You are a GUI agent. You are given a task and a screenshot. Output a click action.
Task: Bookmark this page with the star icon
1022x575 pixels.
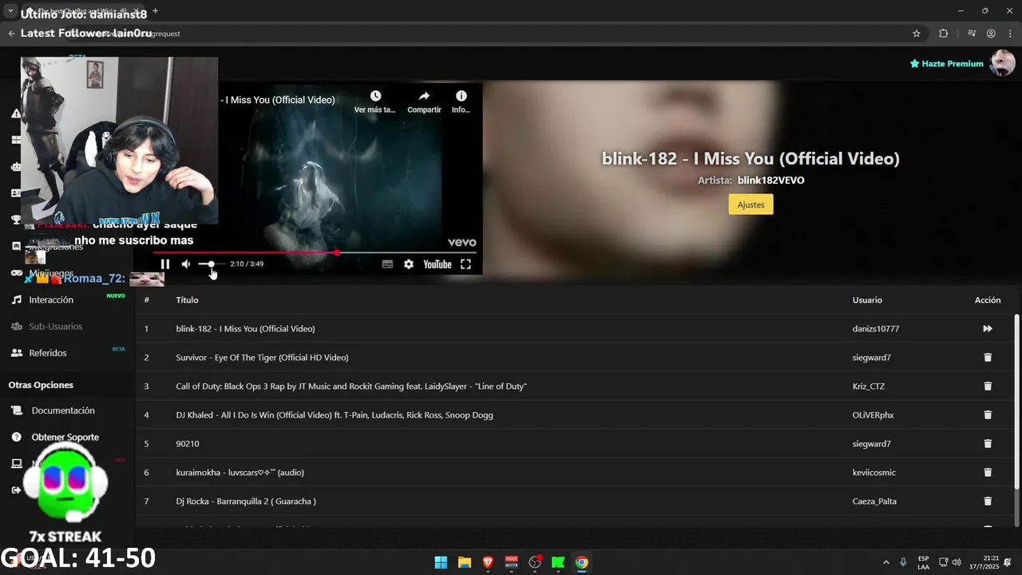click(917, 34)
